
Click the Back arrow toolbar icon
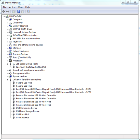point(4,11)
